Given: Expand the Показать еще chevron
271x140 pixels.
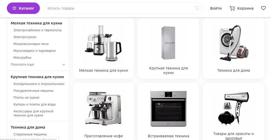Looking at the screenshot, I should 64,65.
